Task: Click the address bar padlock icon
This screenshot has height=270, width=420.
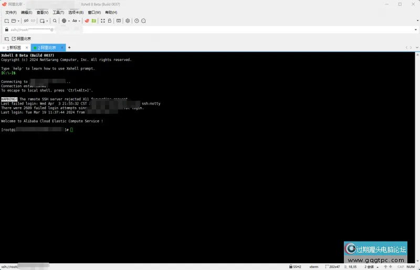Action: 7,29
